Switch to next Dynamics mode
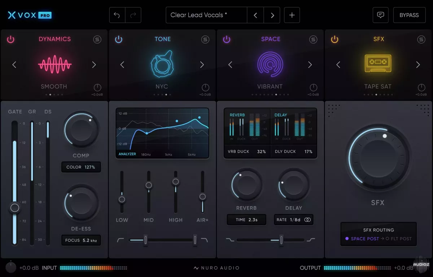The height and width of the screenshot is (277, 433). coord(94,65)
